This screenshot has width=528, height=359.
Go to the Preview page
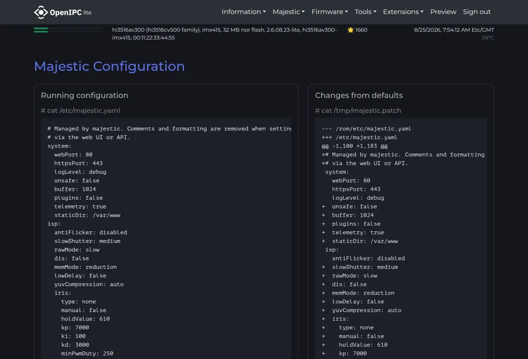(x=443, y=12)
